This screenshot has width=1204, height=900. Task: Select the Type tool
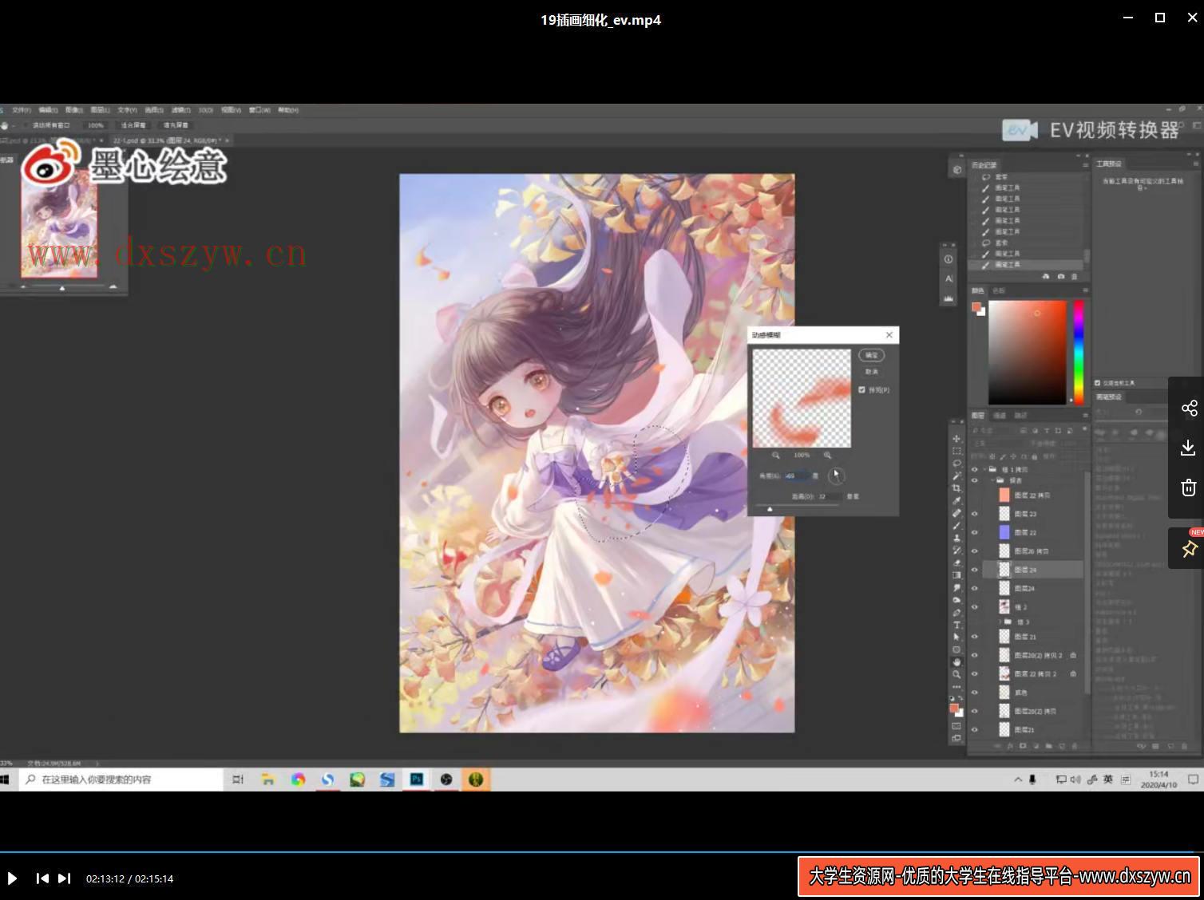pyautogui.click(x=956, y=625)
